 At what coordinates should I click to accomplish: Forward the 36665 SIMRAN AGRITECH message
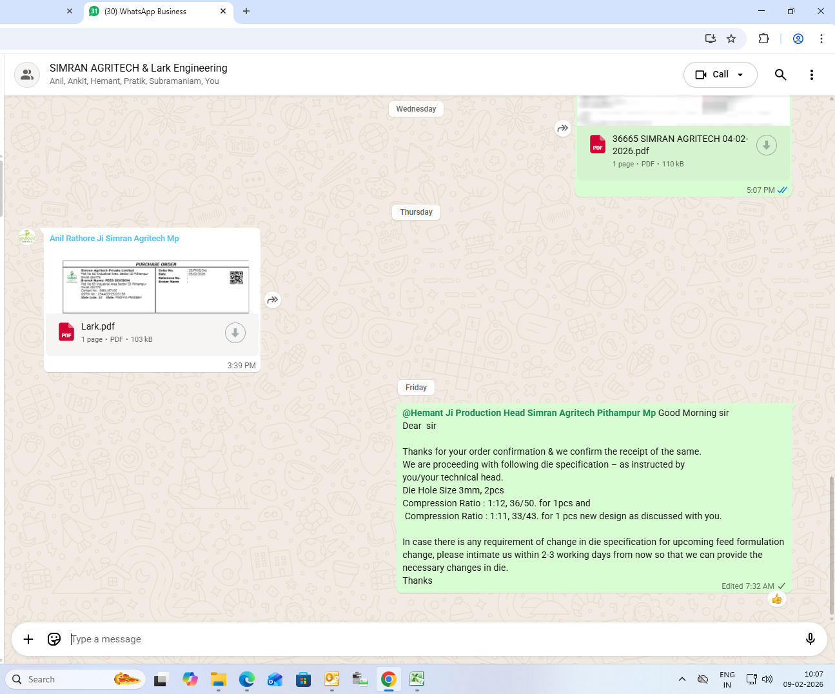[562, 128]
